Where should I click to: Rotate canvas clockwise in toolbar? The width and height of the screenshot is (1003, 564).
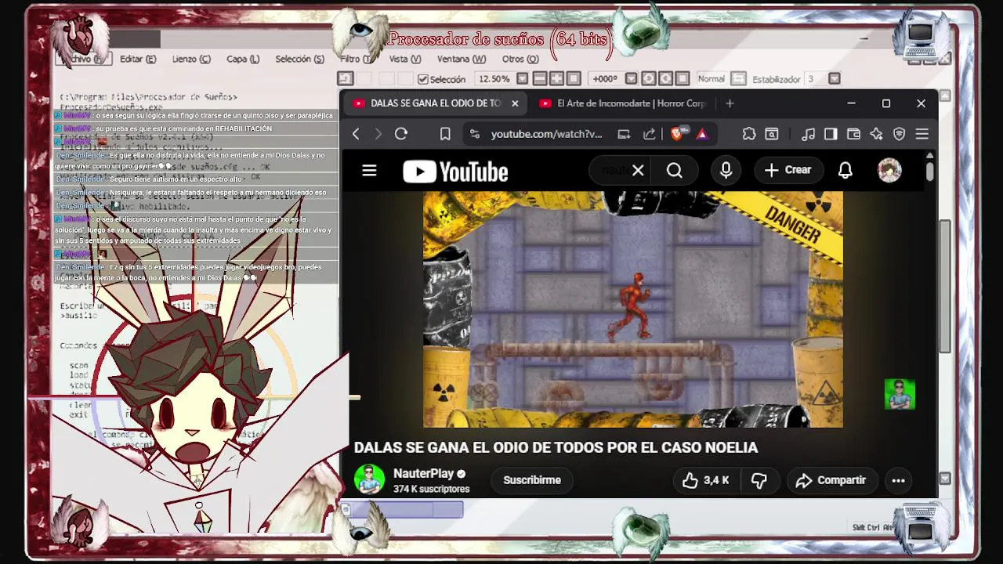coord(665,79)
